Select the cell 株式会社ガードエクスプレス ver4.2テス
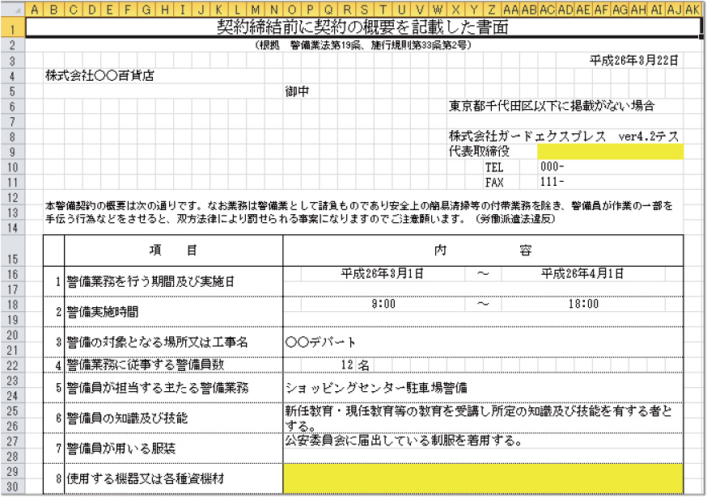This screenshot has width=707, height=497. [564, 136]
